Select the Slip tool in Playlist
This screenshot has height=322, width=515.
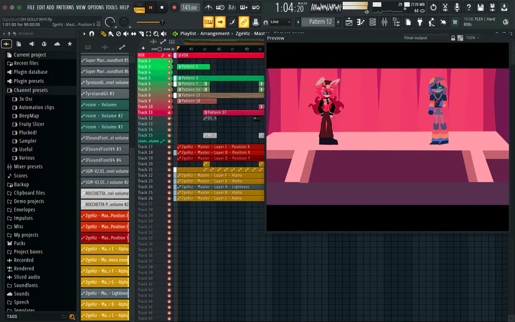134,34
